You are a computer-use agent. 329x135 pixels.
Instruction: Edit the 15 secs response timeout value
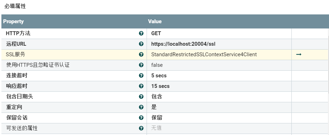pos(219,86)
